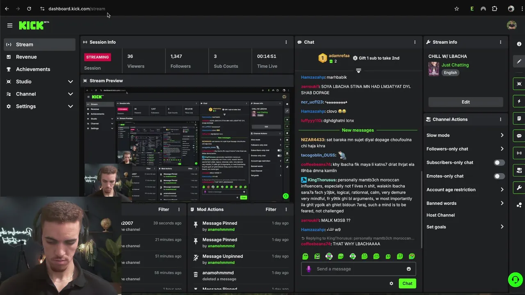Click the purple microphone icon in message box
525x295 pixels.
click(308, 269)
